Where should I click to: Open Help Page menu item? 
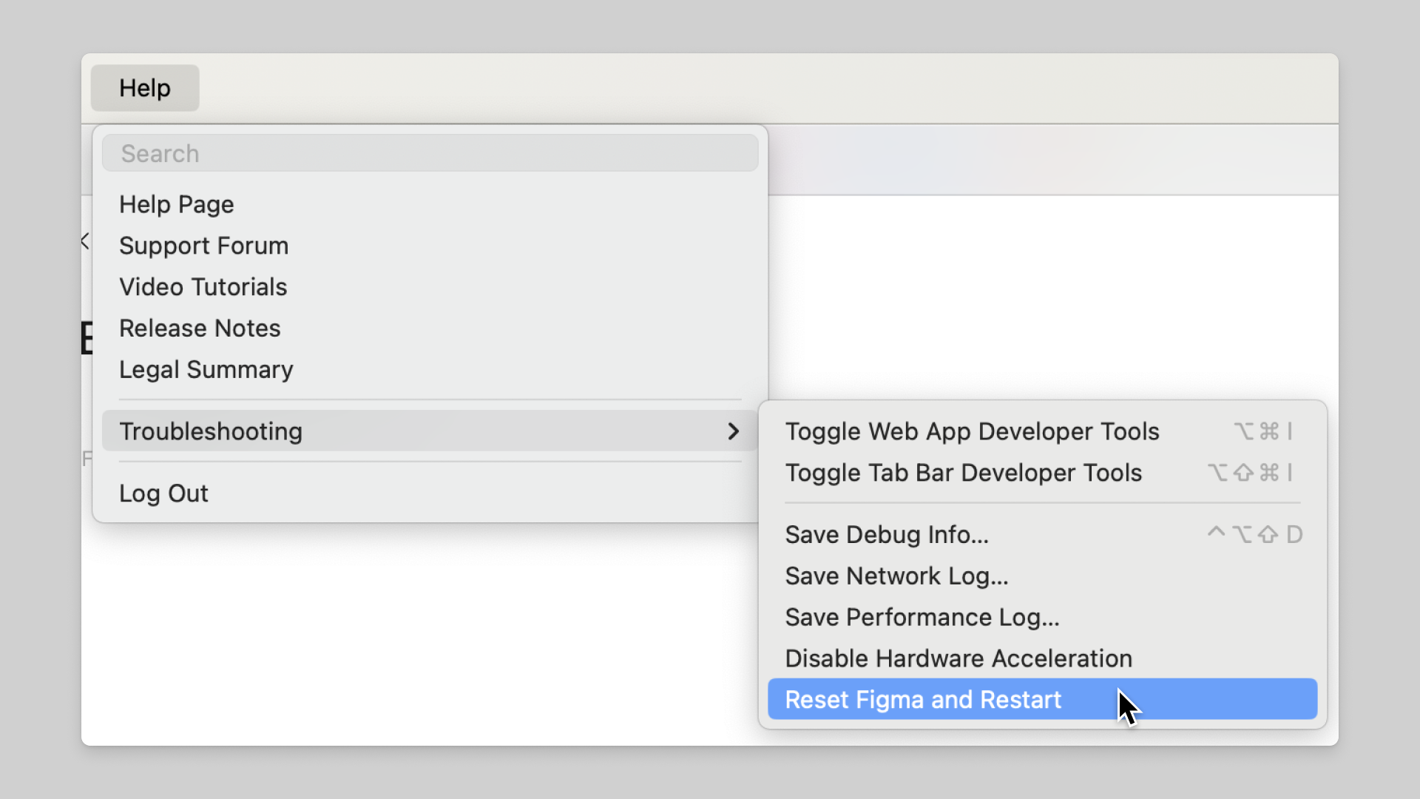pos(430,204)
